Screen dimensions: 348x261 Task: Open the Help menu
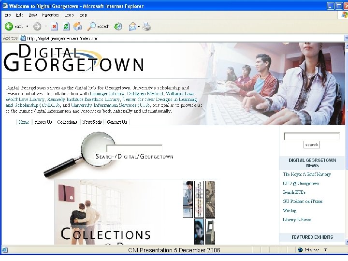pyautogui.click(x=83, y=15)
